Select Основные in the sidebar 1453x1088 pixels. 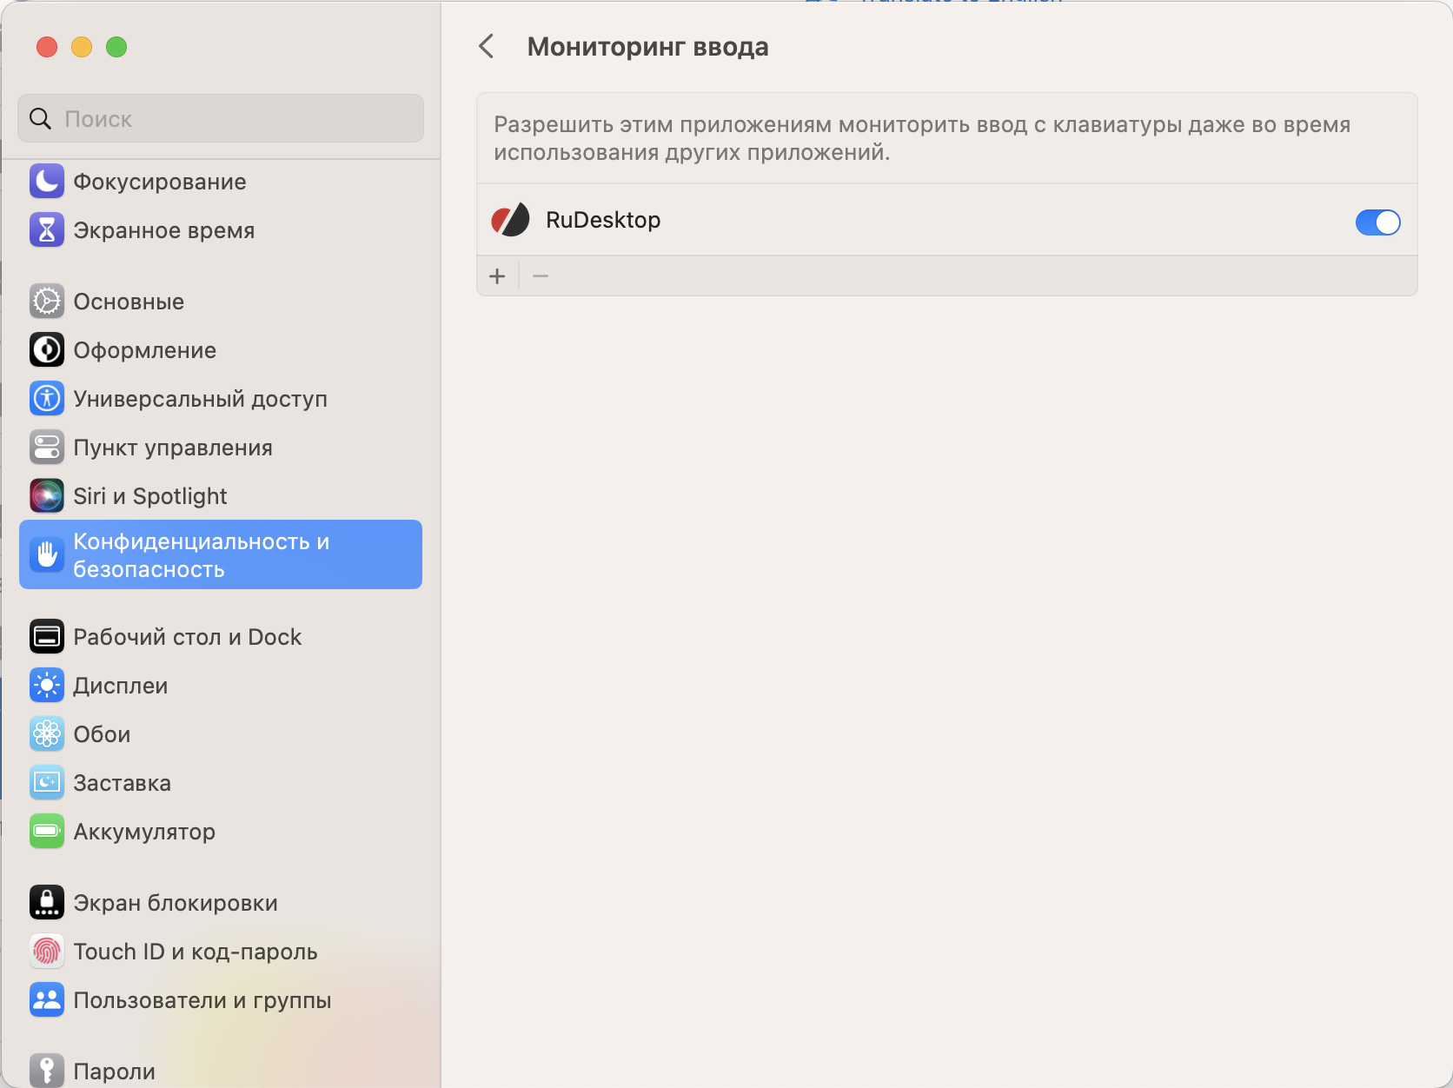coord(129,302)
